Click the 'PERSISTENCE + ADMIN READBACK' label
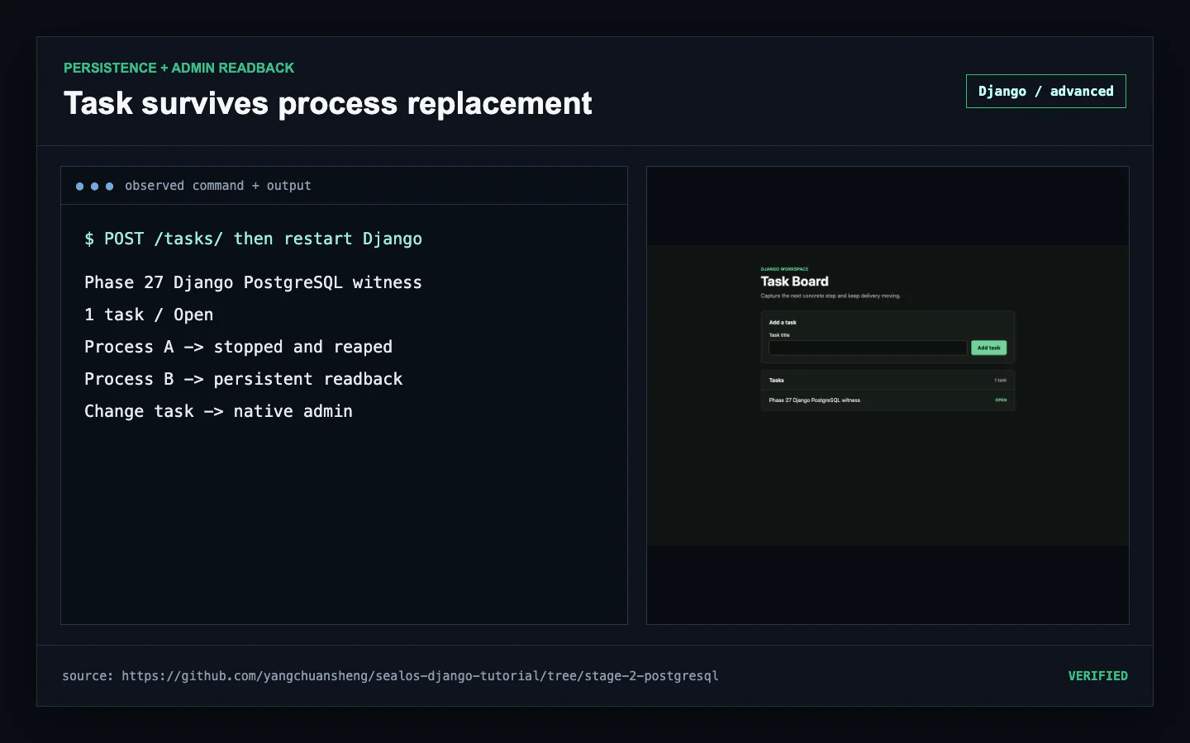Screen dimensions: 1190x743 click(178, 68)
